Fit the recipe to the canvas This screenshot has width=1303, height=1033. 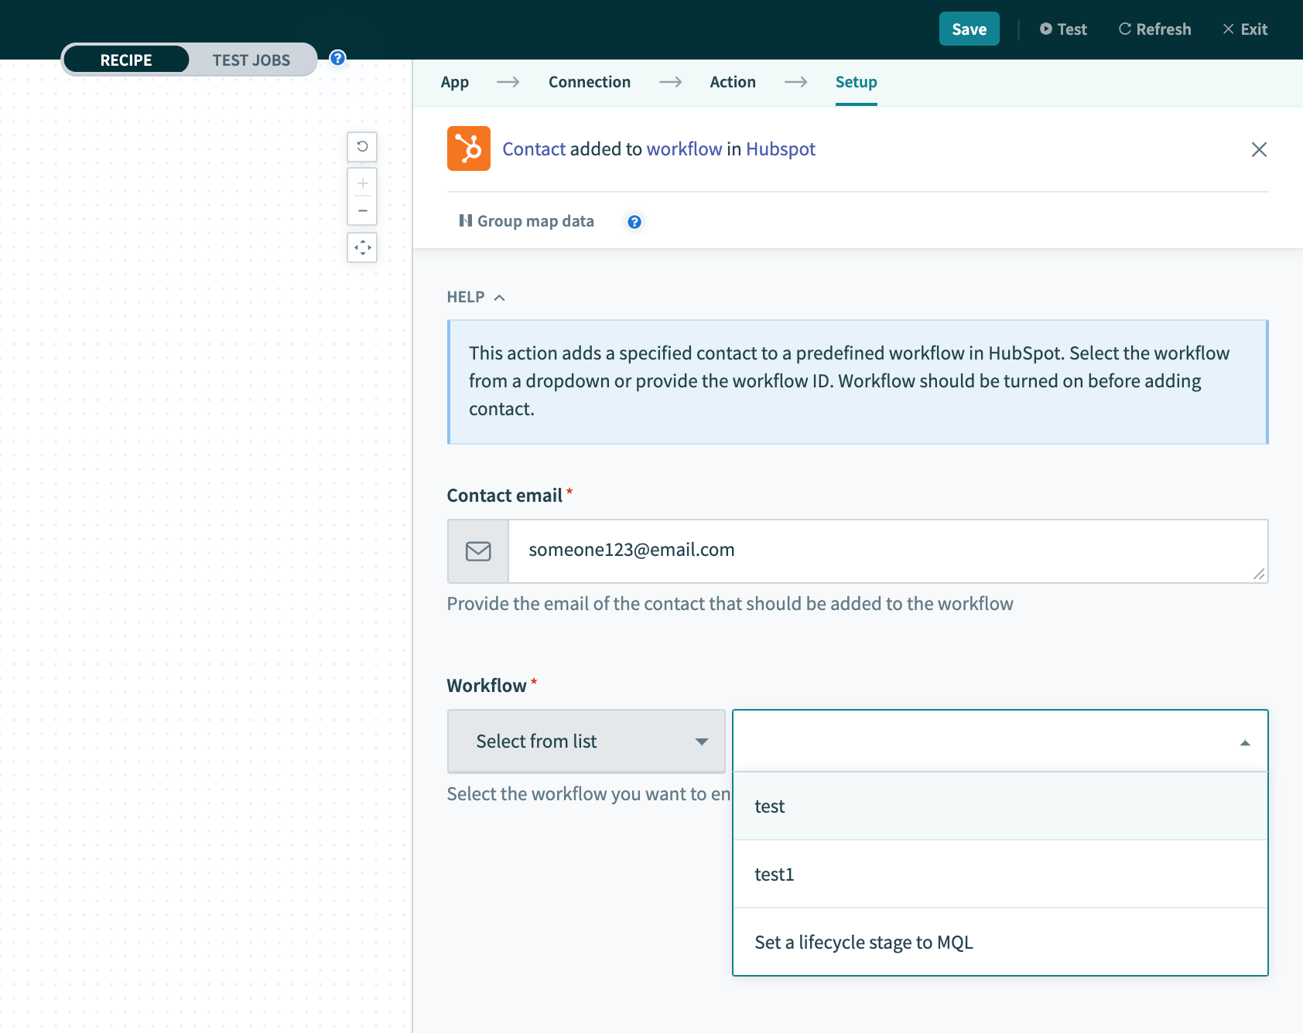pyautogui.click(x=361, y=247)
